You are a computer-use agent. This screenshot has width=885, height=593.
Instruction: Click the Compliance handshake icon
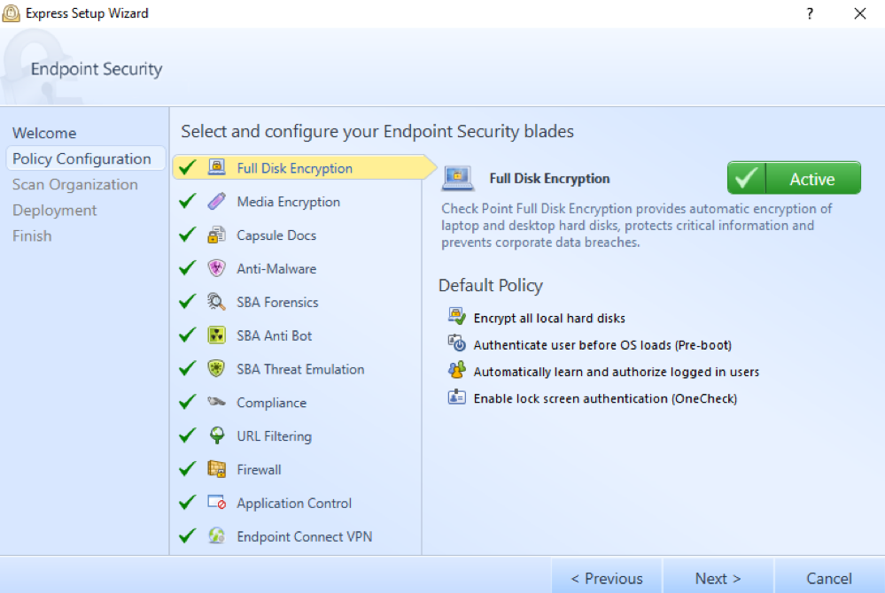[x=217, y=402]
